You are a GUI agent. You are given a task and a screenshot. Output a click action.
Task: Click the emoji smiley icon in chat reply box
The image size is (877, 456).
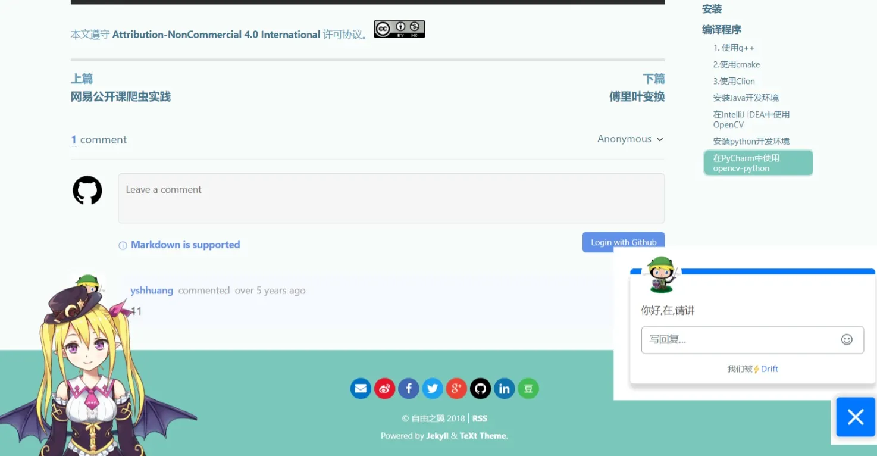tap(847, 339)
